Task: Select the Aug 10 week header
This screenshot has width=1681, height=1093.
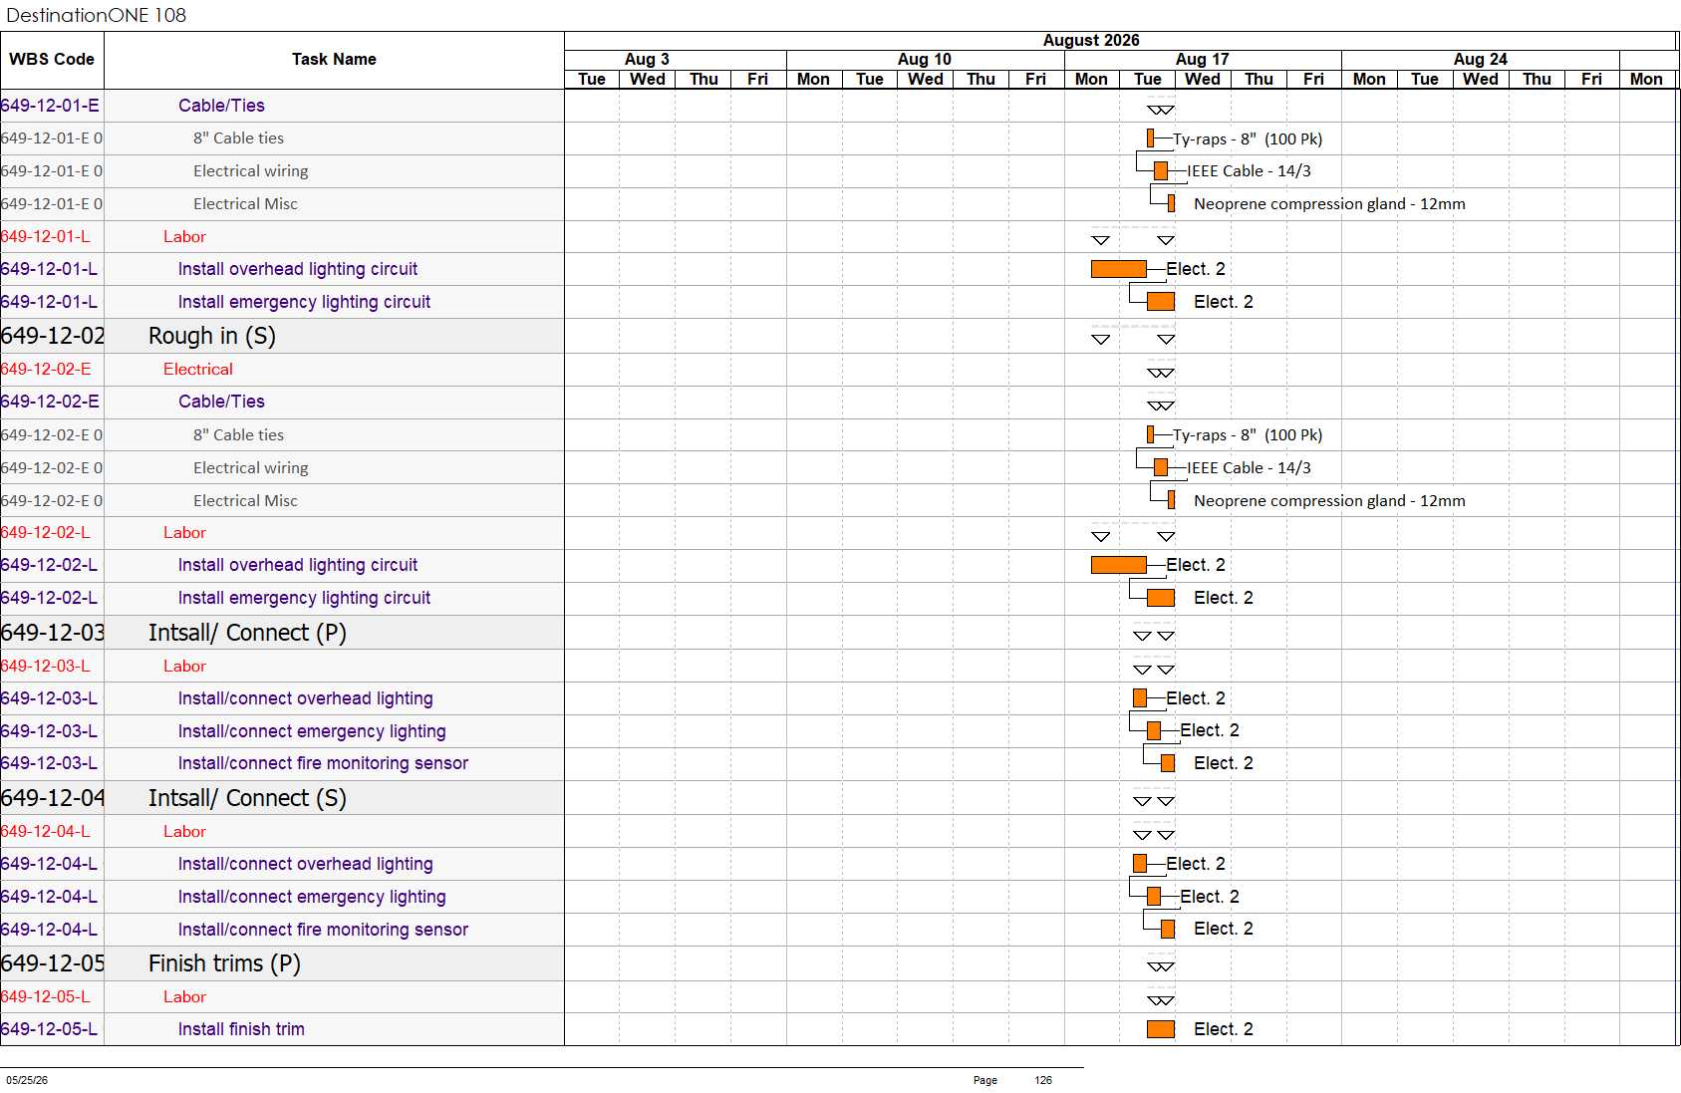Action: [x=925, y=60]
